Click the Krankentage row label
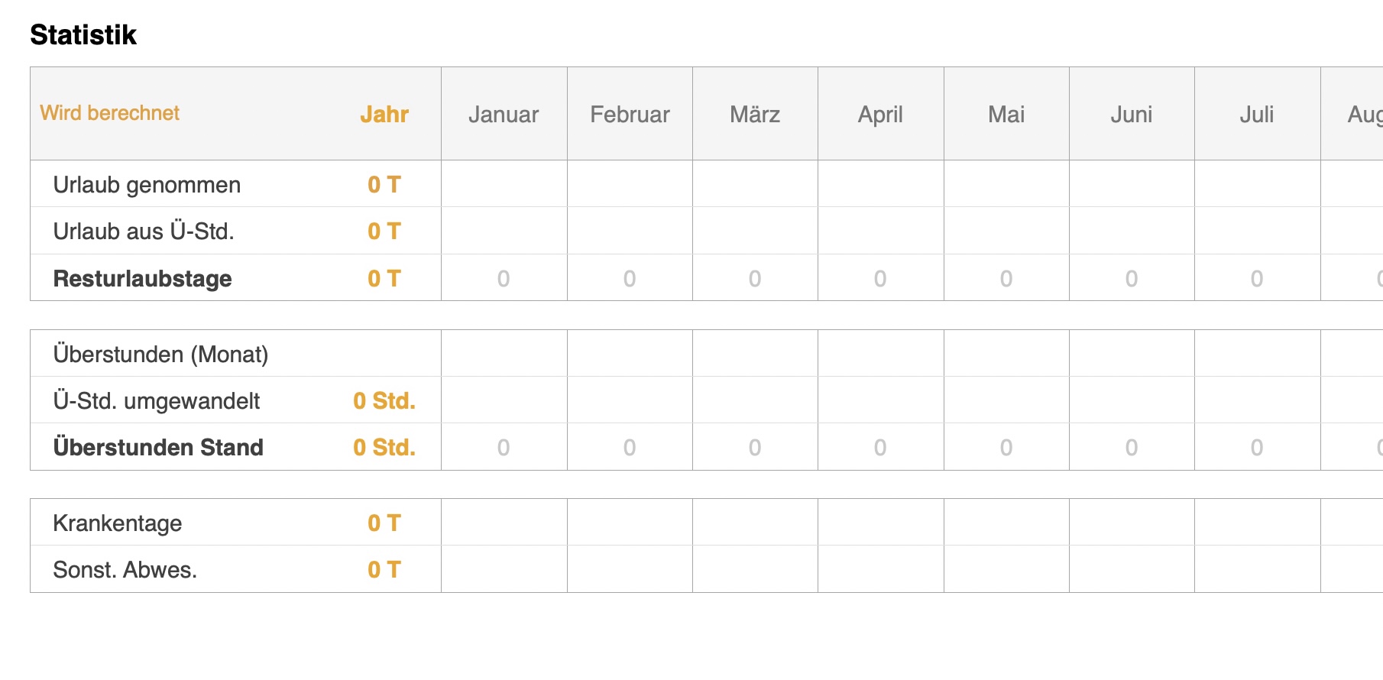The width and height of the screenshot is (1383, 680). coord(118,523)
